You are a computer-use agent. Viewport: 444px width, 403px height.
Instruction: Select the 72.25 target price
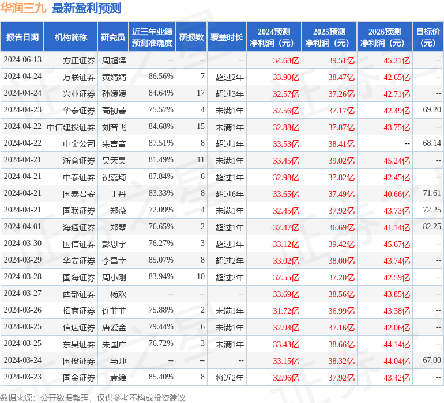432,210
